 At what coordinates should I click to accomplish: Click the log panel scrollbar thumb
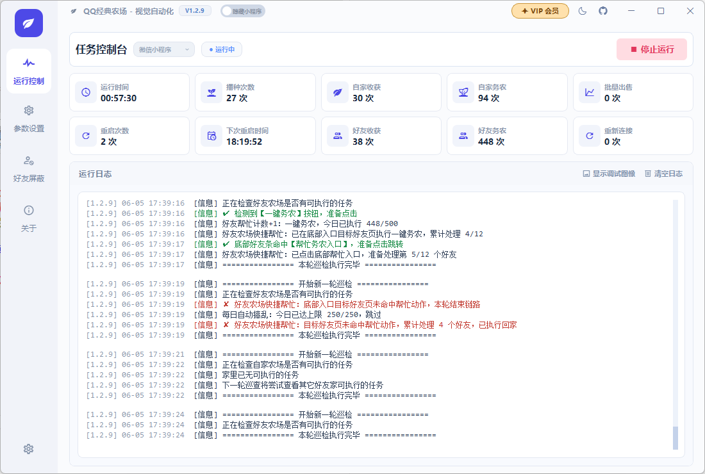coord(676,438)
